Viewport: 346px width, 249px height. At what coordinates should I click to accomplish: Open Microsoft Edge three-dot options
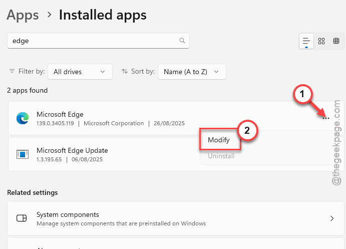(x=325, y=118)
